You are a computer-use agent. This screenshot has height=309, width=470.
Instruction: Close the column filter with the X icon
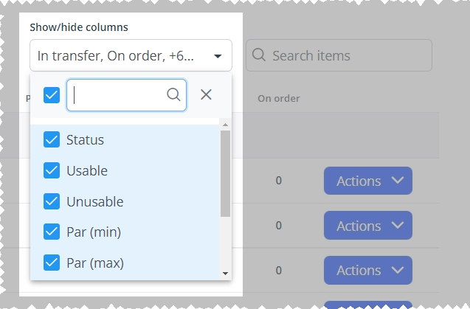point(206,94)
